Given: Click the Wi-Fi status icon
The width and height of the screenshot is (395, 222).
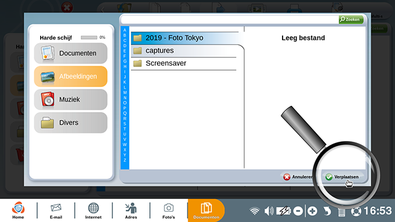Looking at the screenshot, I should [255, 211].
